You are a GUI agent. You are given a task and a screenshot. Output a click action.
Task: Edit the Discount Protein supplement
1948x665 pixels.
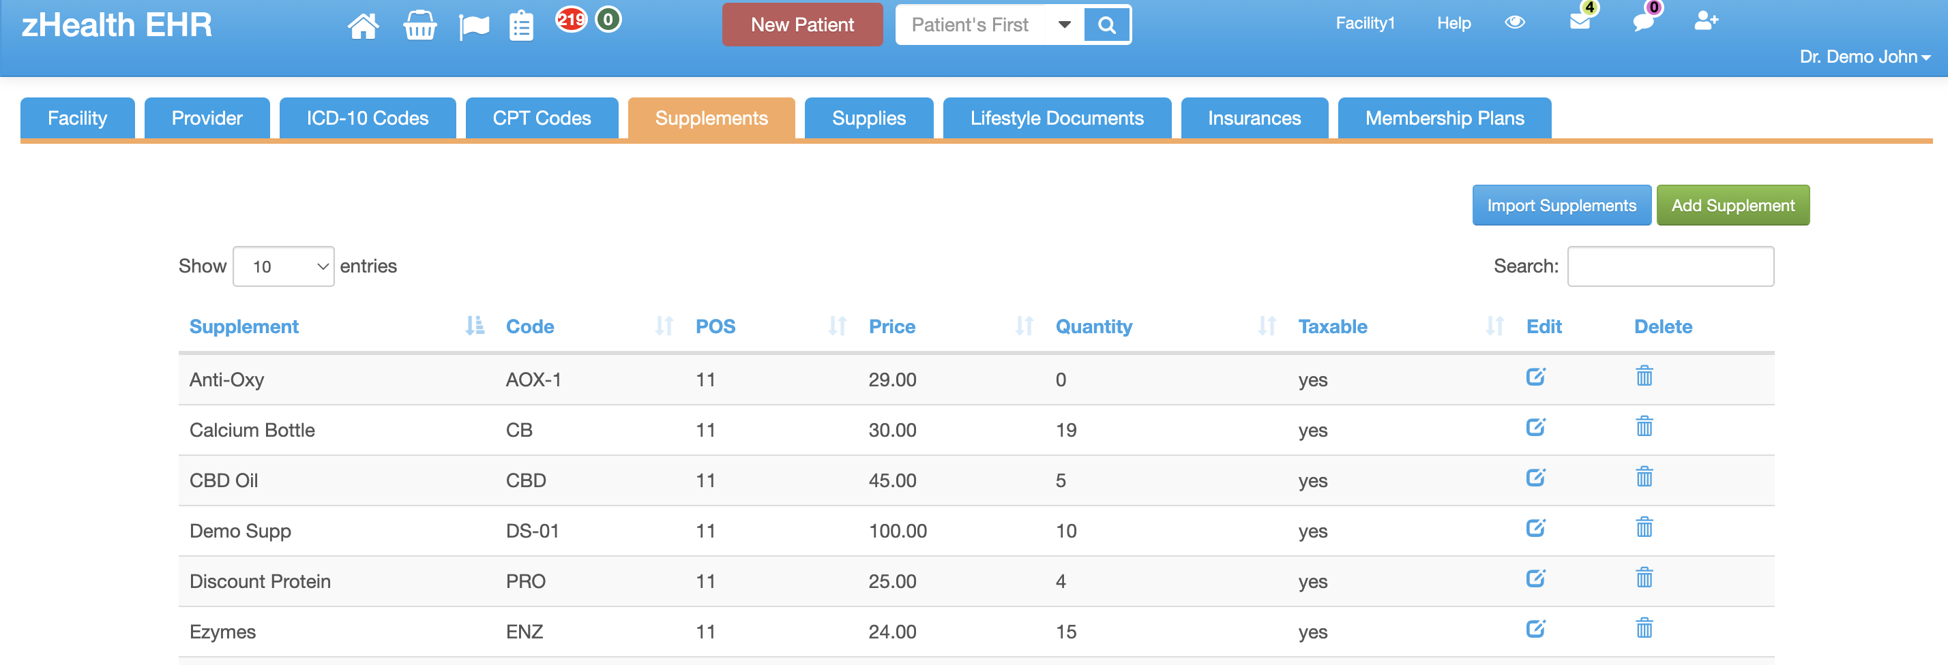pos(1535,578)
